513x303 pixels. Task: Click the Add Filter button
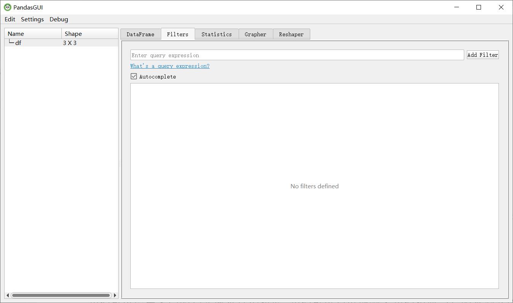[x=483, y=55]
